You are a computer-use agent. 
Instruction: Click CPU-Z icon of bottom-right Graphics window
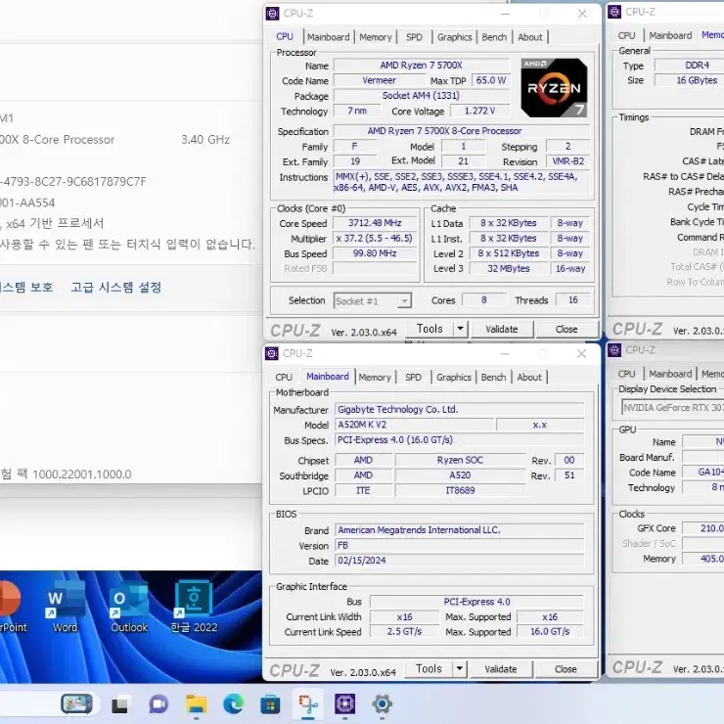coord(614,350)
